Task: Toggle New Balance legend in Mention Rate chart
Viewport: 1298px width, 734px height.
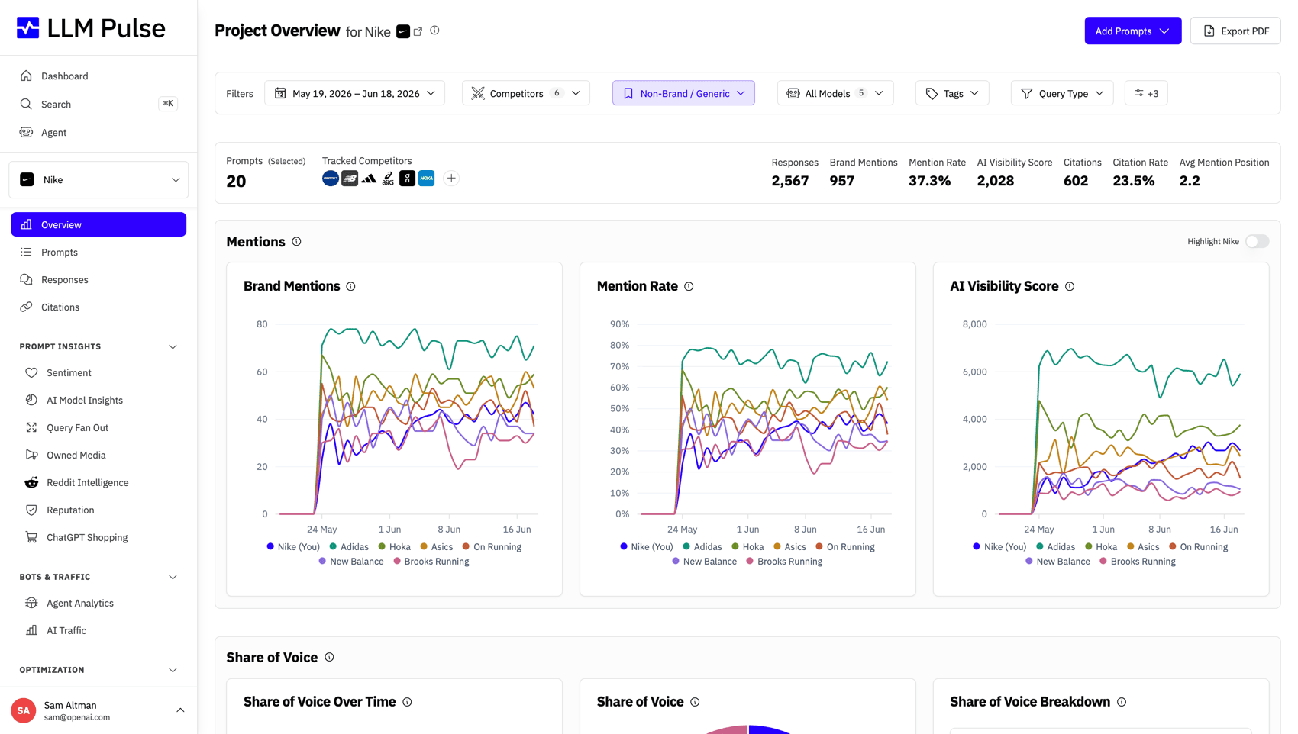Action: tap(705, 562)
